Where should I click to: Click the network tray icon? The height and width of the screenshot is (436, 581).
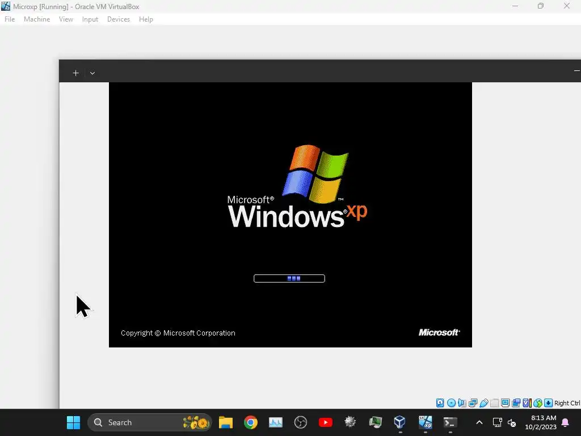coord(497,422)
